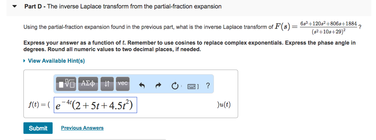
Task: Click the up-down arrows toolbar button
Action: (107, 84)
